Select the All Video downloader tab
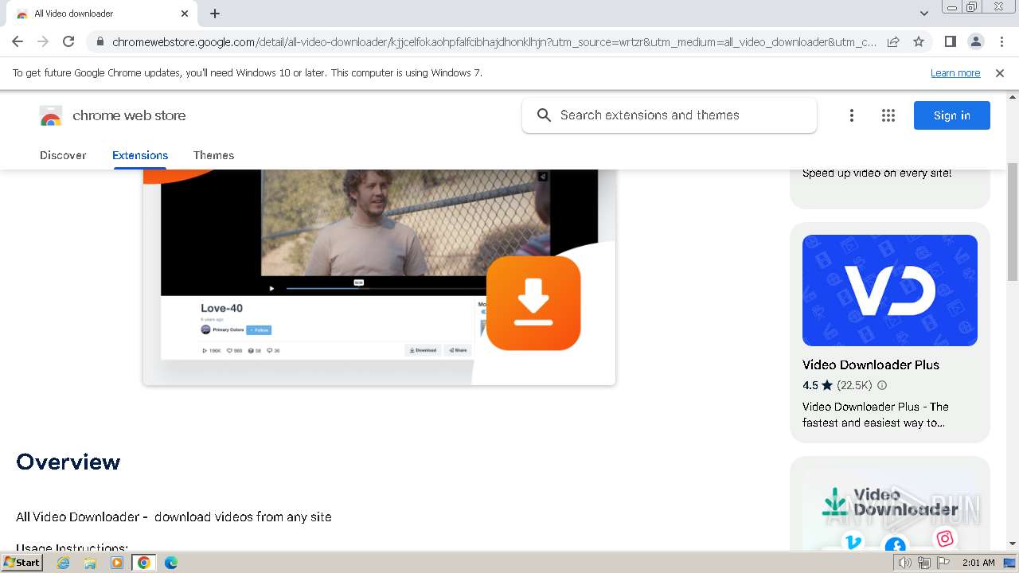 pyautogui.click(x=101, y=14)
